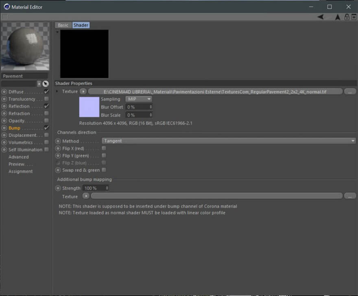Click the grid grip icon under the title
Image resolution: width=358 pixels, height=296 pixels.
click(x=5, y=17)
